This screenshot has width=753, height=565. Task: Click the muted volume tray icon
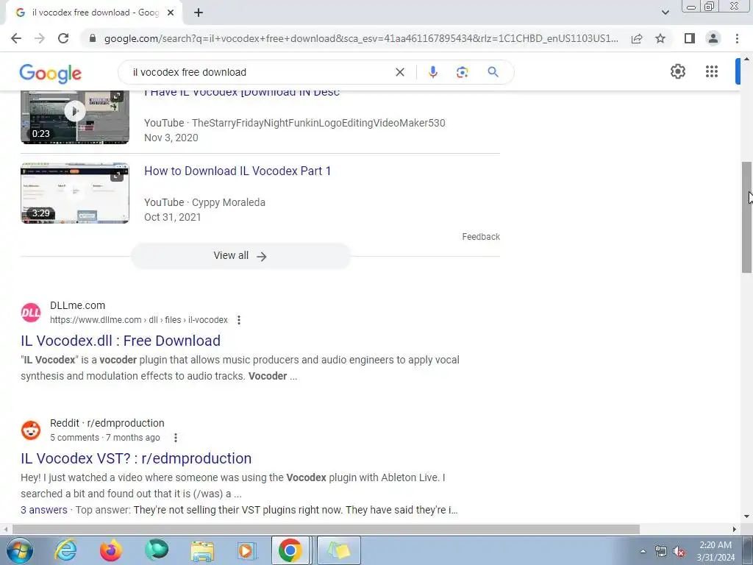point(679,552)
